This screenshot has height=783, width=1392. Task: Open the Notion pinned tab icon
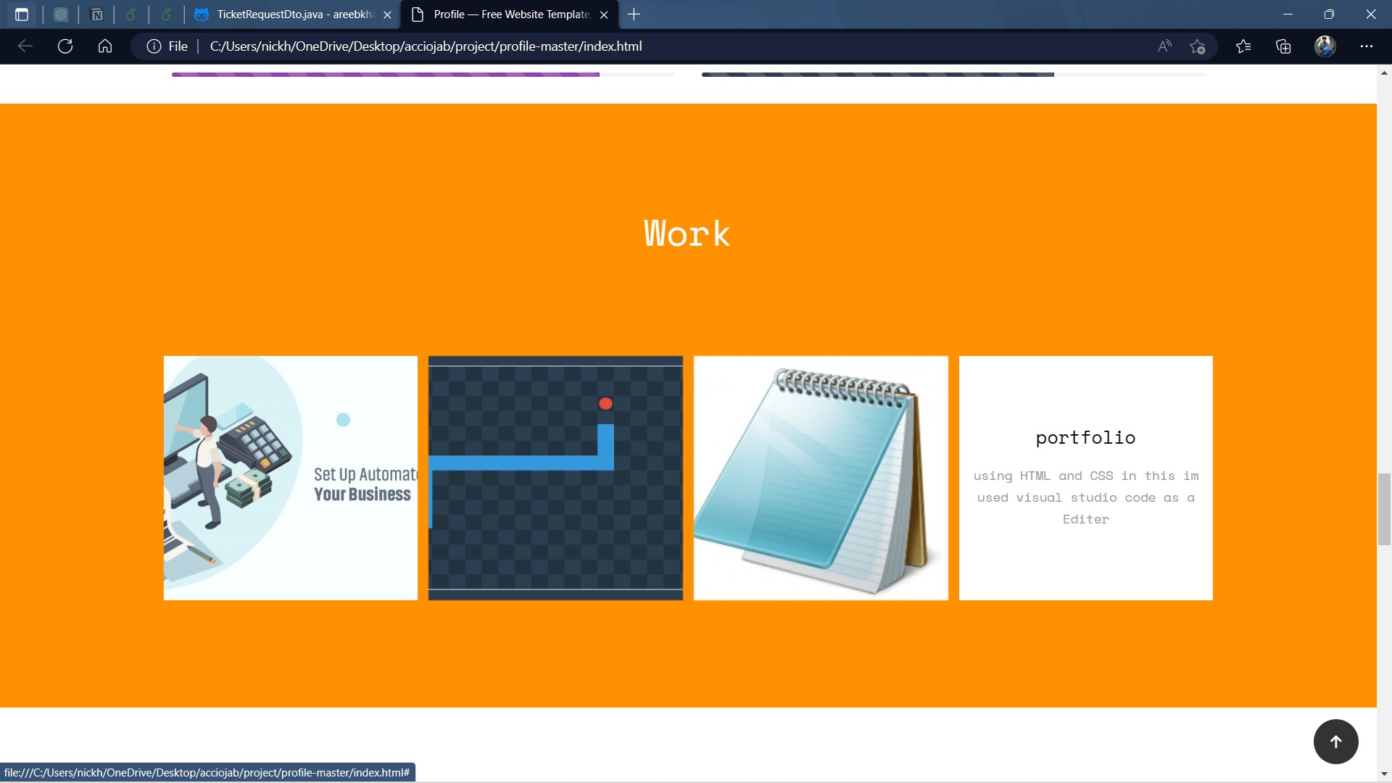click(97, 14)
